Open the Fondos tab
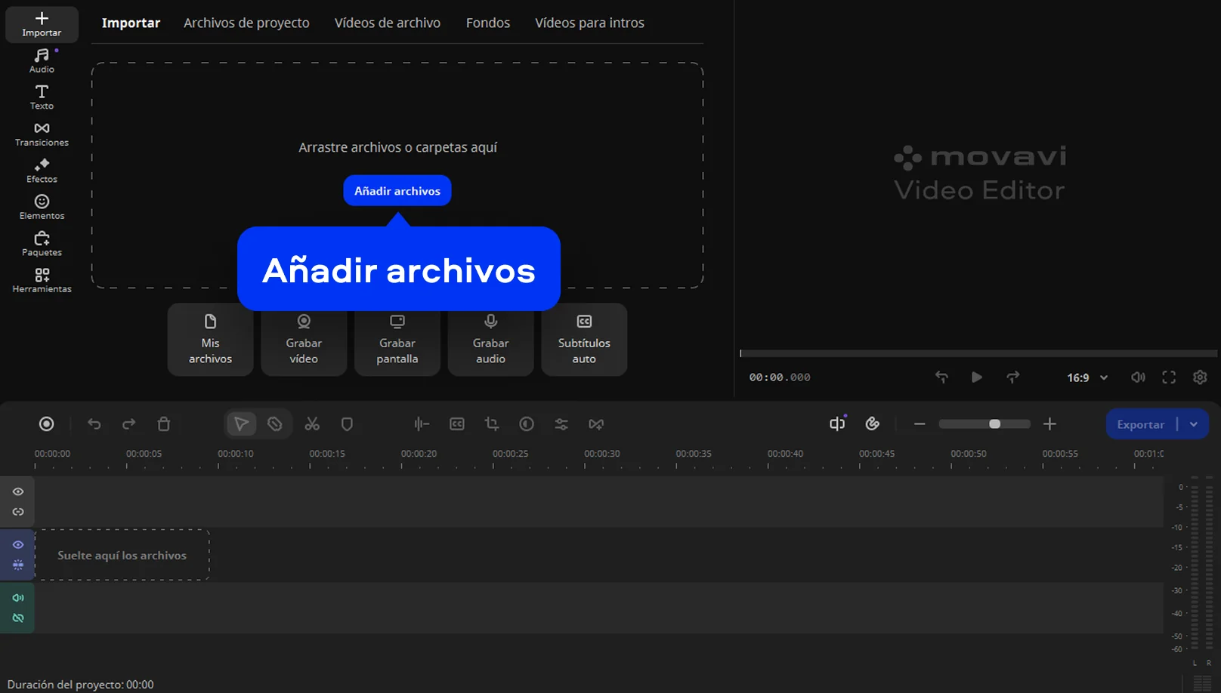 [x=487, y=23]
